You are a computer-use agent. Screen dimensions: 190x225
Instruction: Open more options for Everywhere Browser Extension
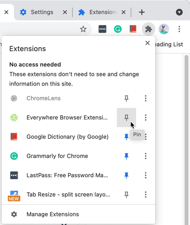(x=146, y=118)
